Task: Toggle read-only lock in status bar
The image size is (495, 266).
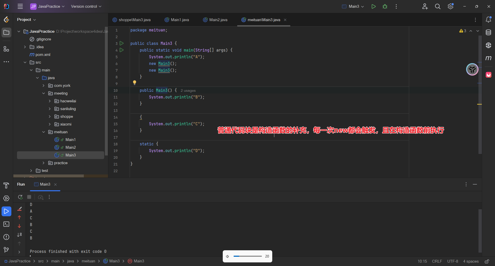Action: (x=487, y=261)
